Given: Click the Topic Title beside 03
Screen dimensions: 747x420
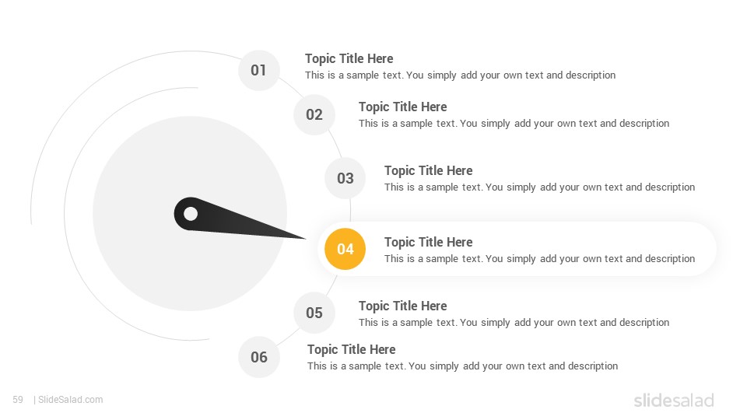Looking at the screenshot, I should coord(429,170).
